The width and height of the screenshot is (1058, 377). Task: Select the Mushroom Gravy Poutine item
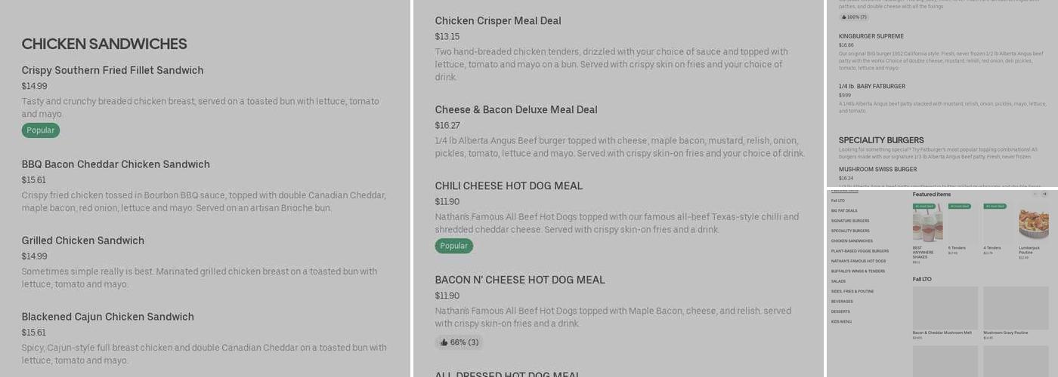[x=1016, y=309]
